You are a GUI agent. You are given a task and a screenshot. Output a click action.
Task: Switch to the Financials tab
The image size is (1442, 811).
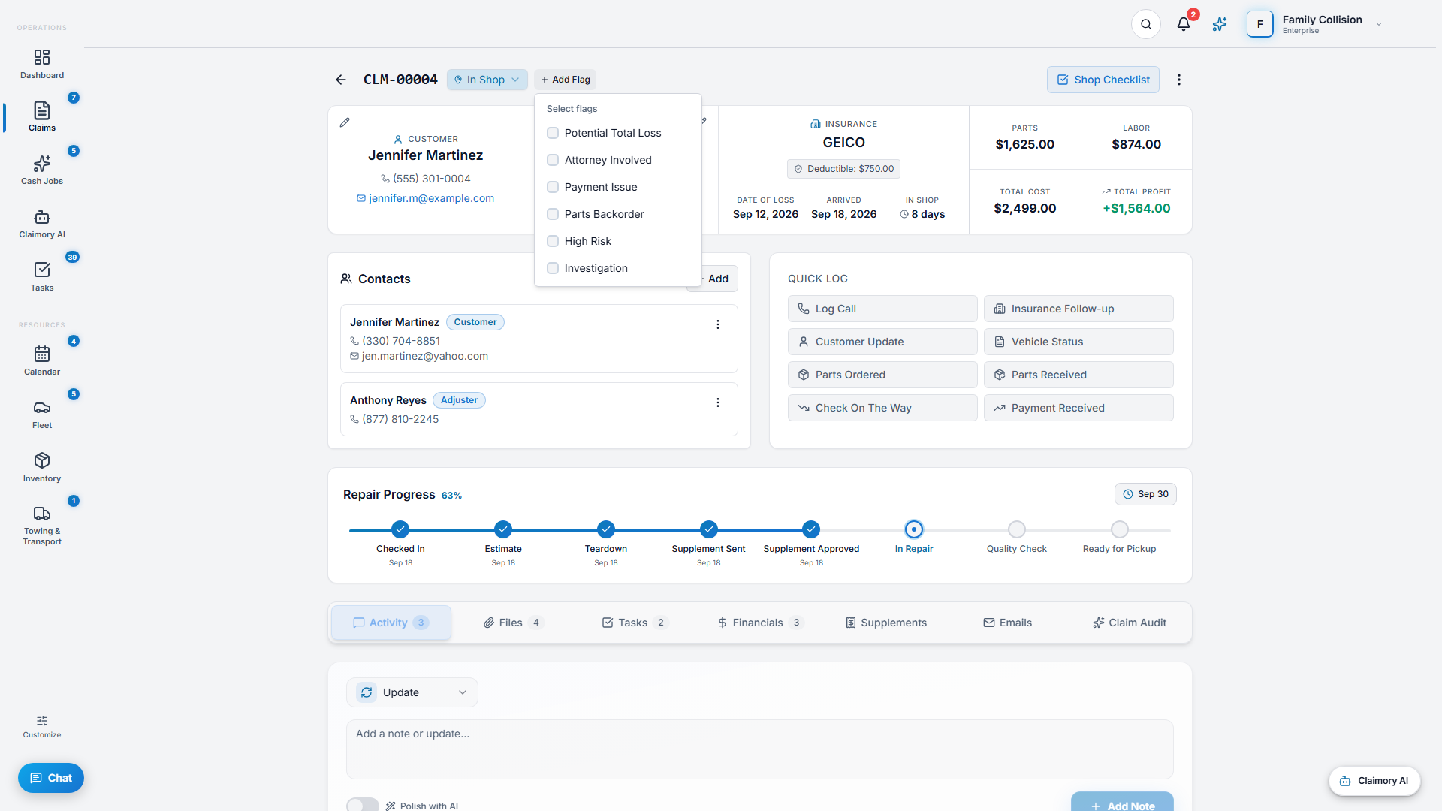pyautogui.click(x=760, y=623)
